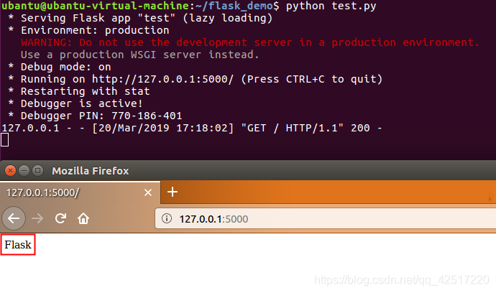Go back using Firefox back arrow
The height and width of the screenshot is (293, 496).
pos(14,218)
